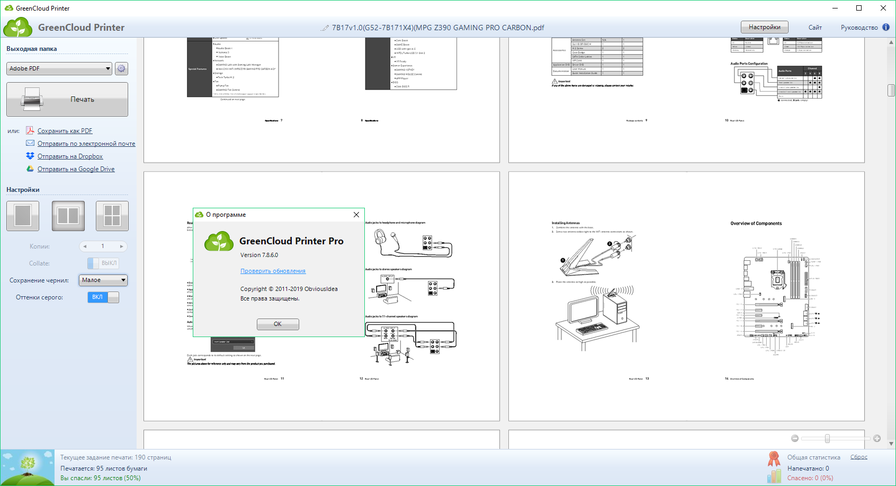The image size is (896, 486).
Task: Click the Google Drive icon
Action: (x=30, y=169)
